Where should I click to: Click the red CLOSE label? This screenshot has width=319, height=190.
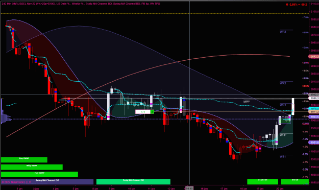(x=305, y=124)
